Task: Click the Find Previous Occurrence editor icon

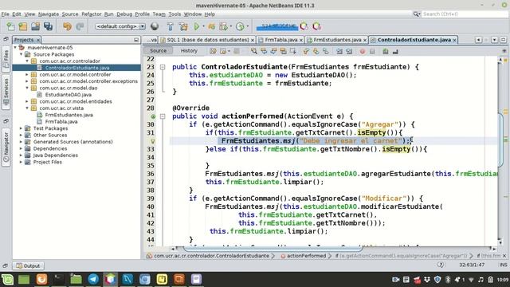Action: [x=264, y=51]
